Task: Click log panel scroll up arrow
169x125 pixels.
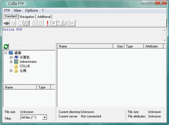Action: coord(165,30)
